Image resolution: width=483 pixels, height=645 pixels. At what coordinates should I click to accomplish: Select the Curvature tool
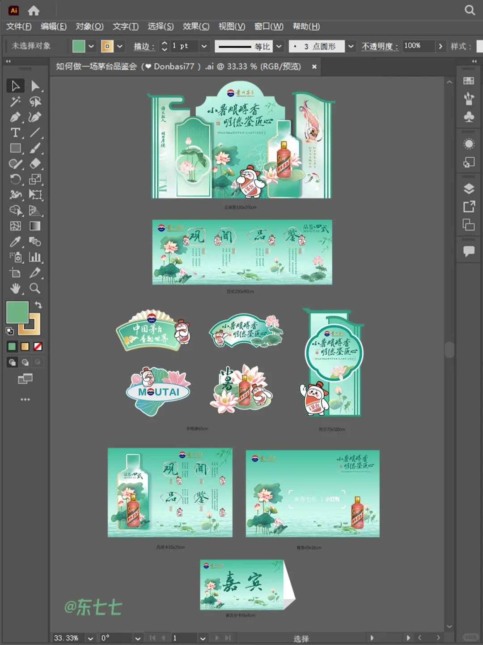click(35, 117)
